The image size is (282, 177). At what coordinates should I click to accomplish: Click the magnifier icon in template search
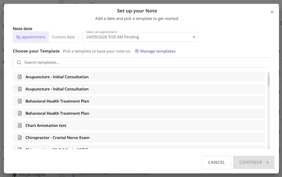click(x=19, y=62)
